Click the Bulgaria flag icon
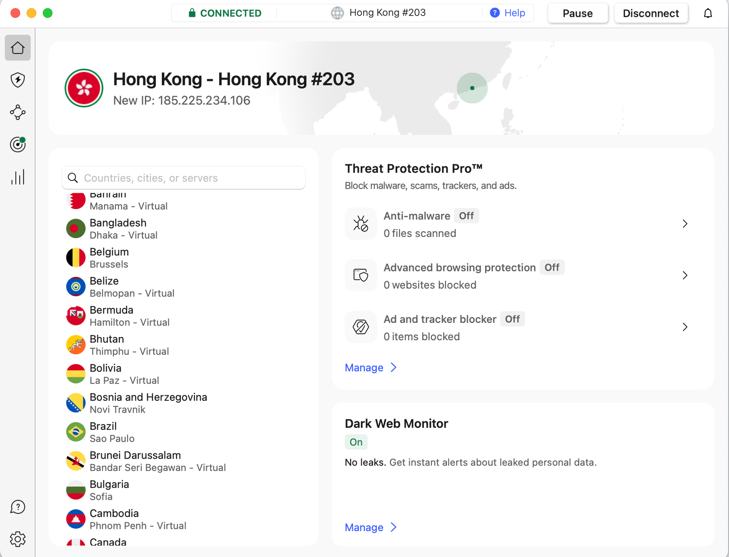This screenshot has height=557, width=729. 76,490
